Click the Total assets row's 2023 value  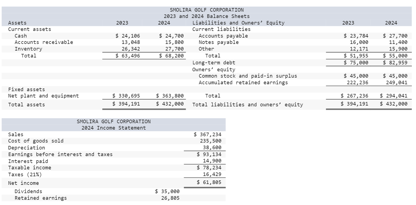(126, 104)
